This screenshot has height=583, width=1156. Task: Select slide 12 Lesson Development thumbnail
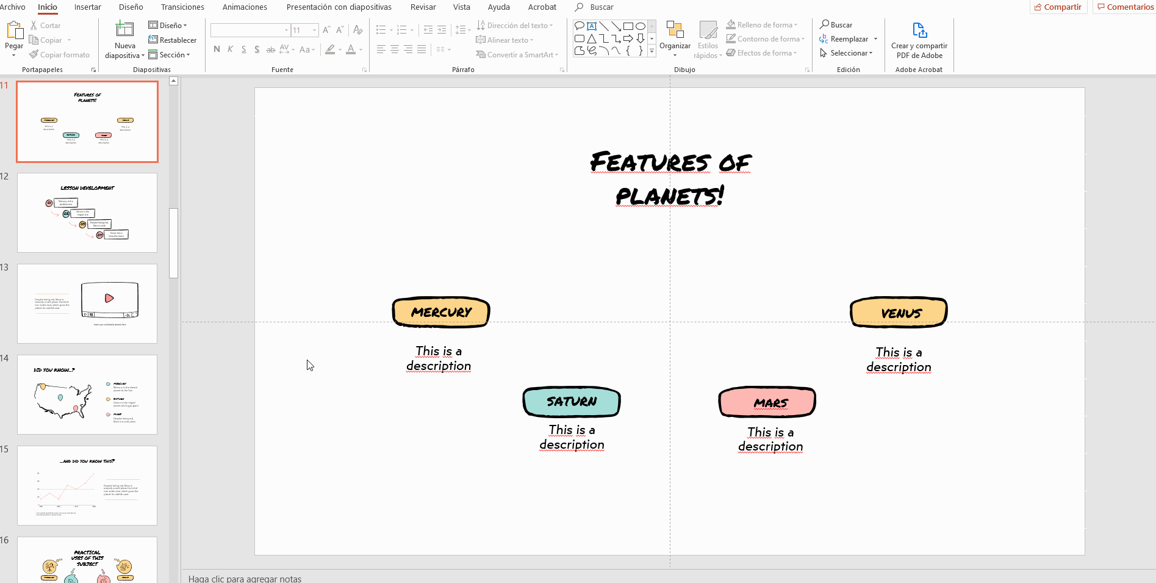[x=87, y=212]
